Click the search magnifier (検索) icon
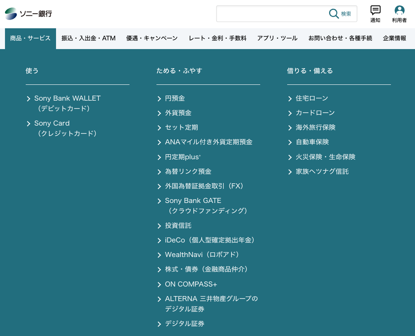The height and width of the screenshot is (336, 415). (334, 13)
